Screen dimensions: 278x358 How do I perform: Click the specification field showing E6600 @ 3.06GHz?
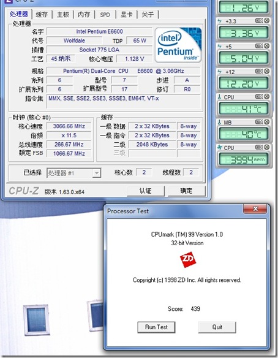(123, 71)
